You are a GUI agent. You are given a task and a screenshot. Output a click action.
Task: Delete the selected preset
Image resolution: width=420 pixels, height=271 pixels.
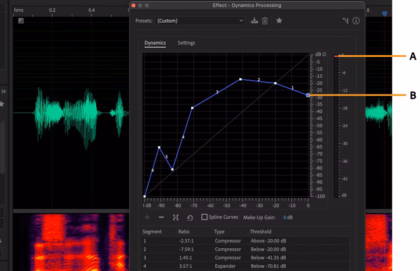(x=265, y=20)
